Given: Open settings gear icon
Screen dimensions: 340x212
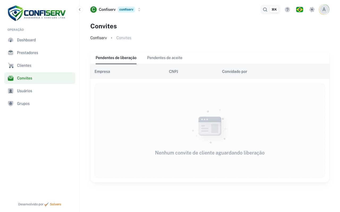Looking at the screenshot, I should coord(312,10).
